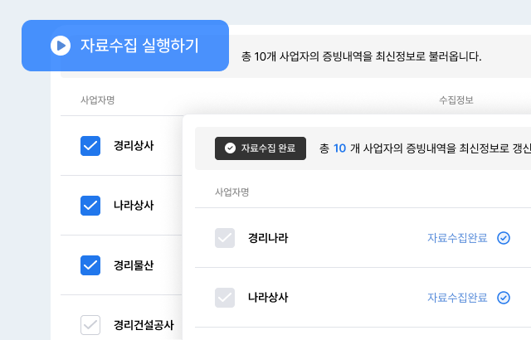Screen dimensions: 531x340
Task: Click the greyed 경리나라 checkbox
Action: 225,238
